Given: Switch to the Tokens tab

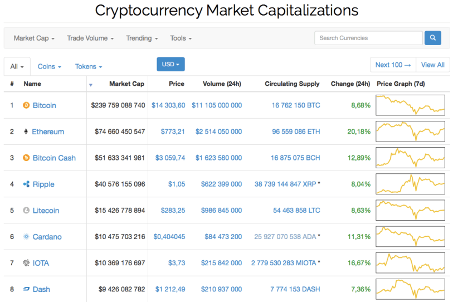Looking at the screenshot, I should (x=89, y=66).
